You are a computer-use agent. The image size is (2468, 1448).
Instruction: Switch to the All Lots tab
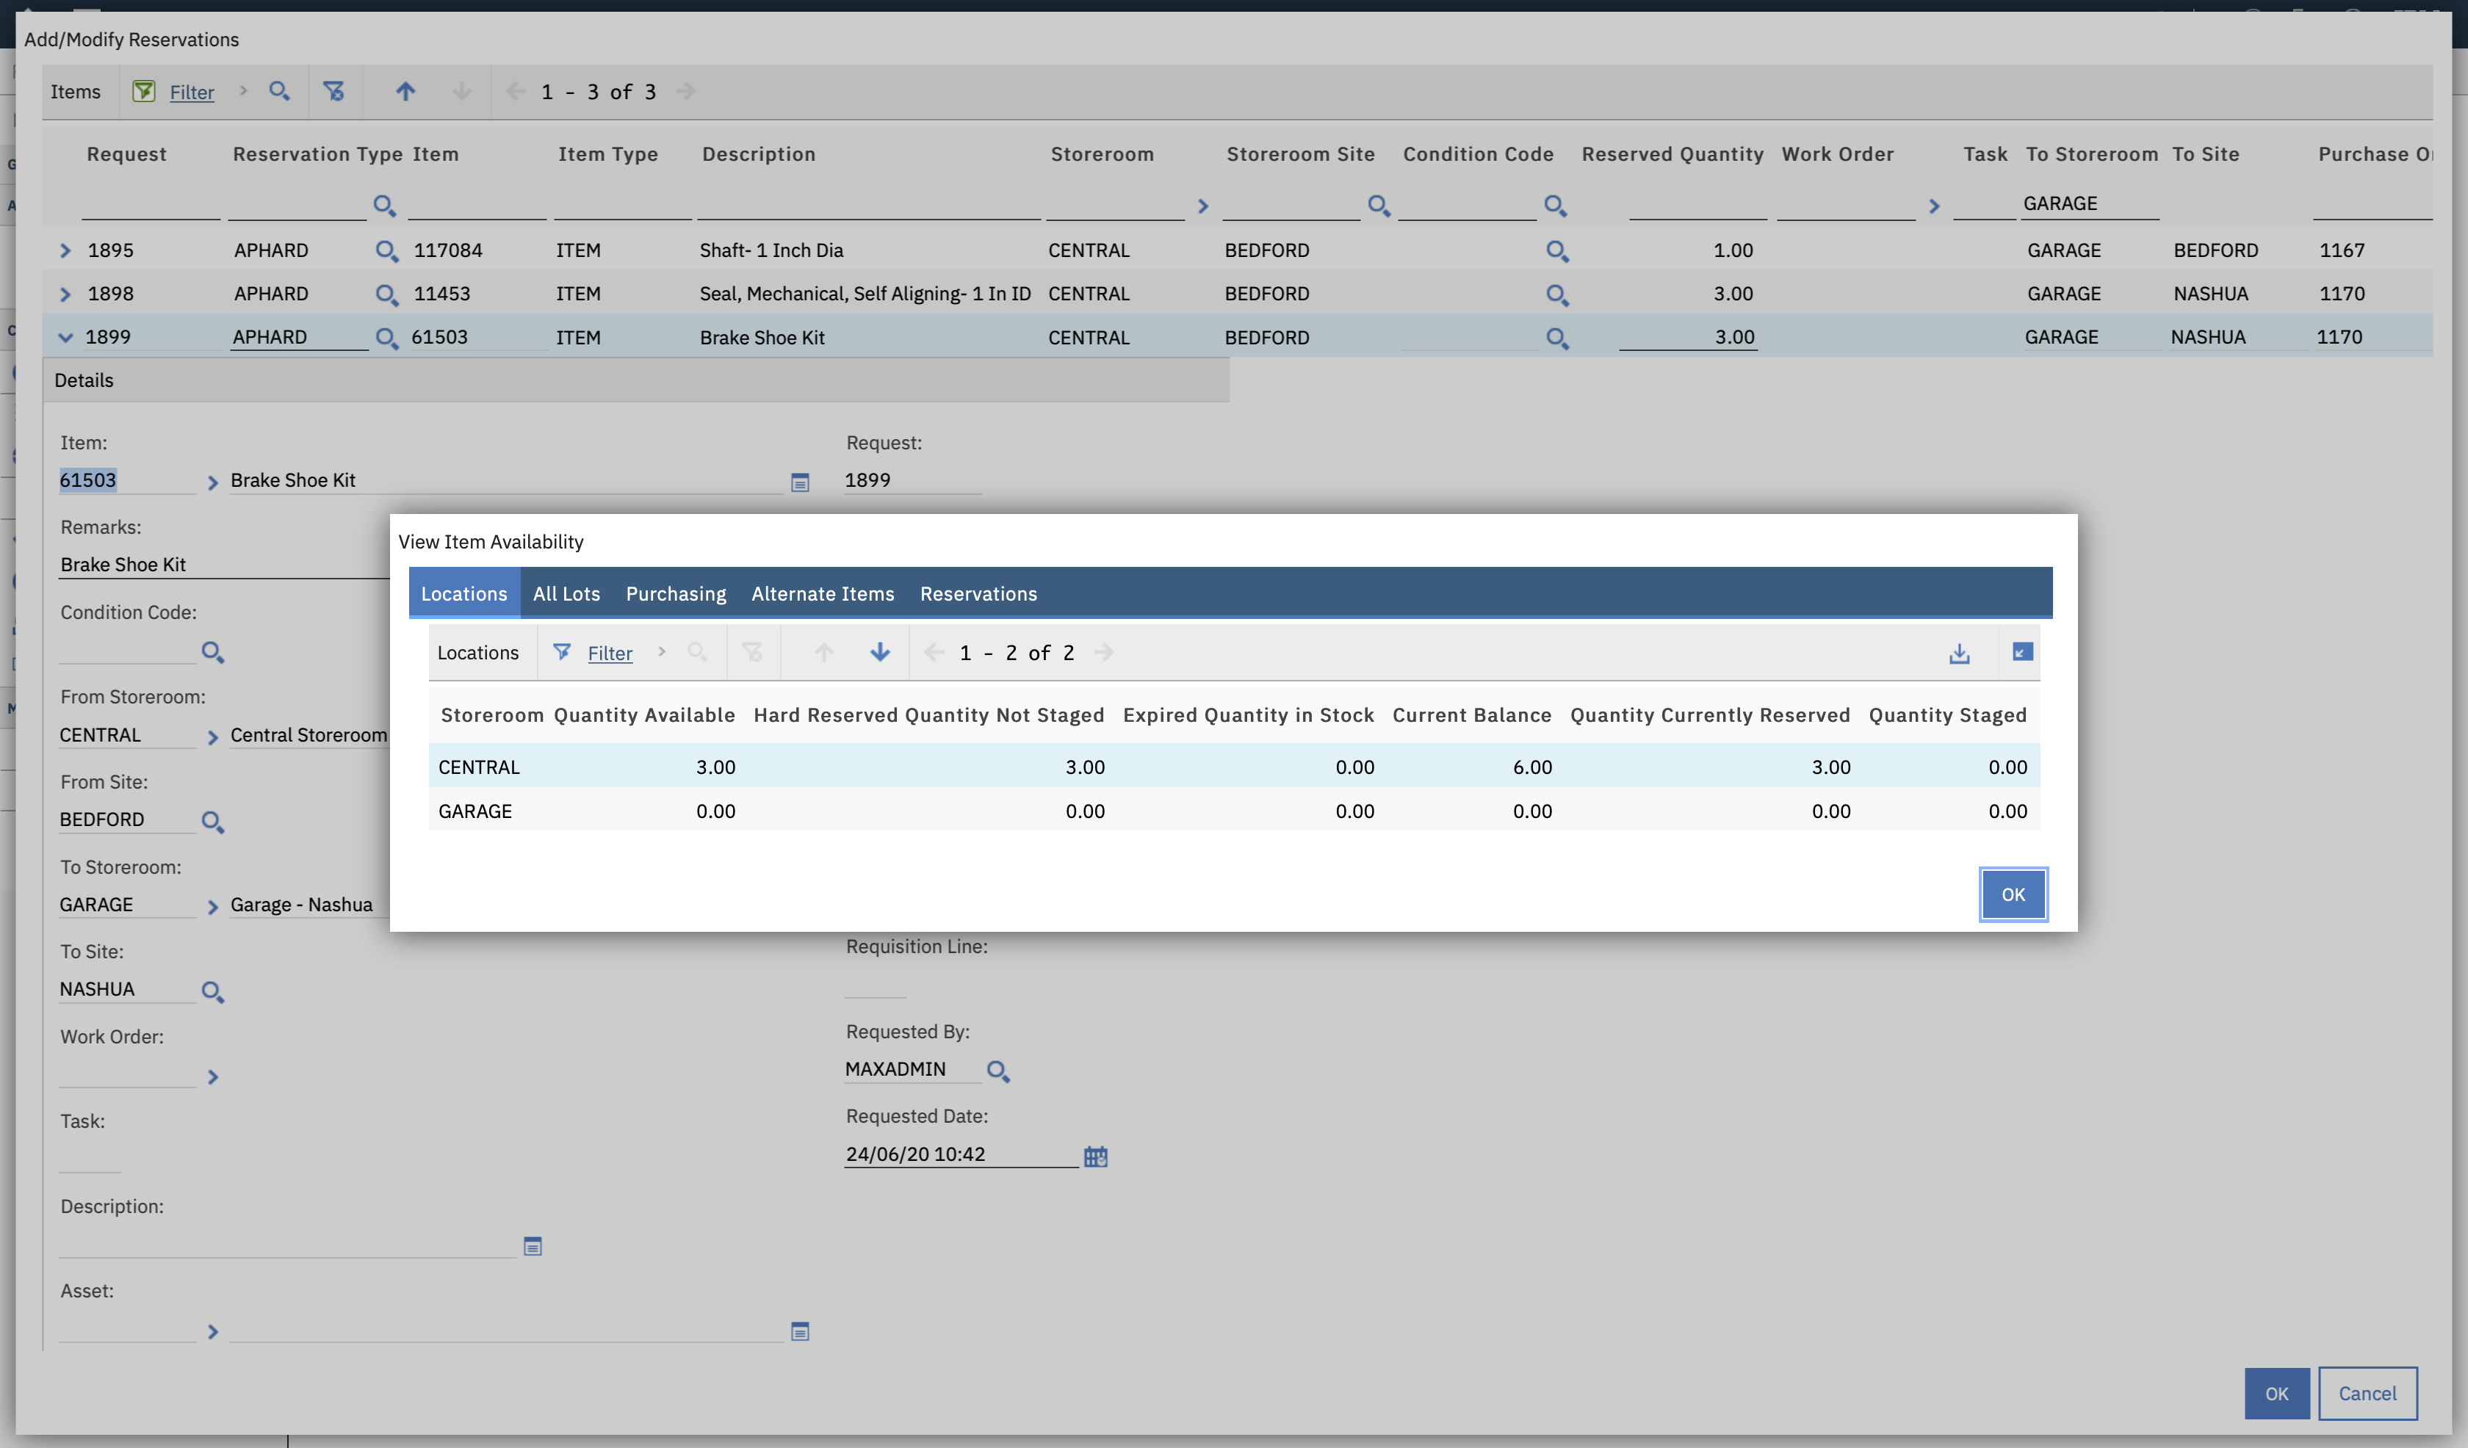pos(566,593)
